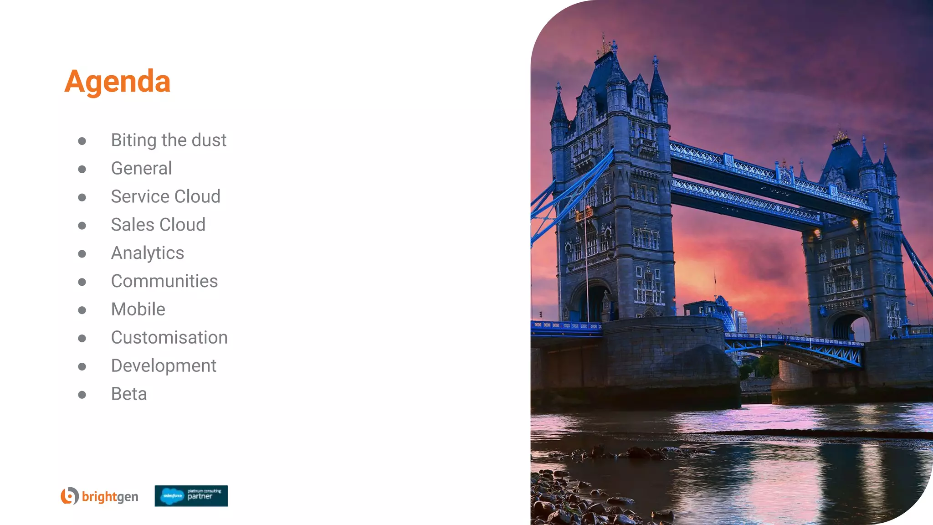Screen dimensions: 933x525
Task: Click the Analytics agenda item
Action: point(148,253)
